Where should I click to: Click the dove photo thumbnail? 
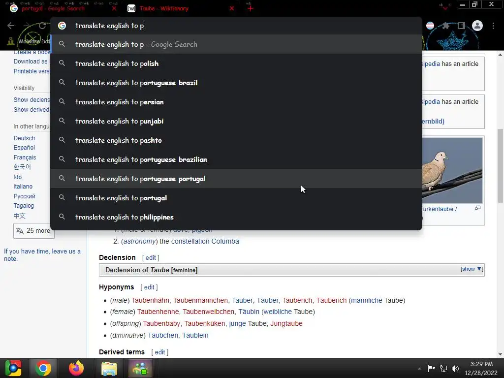[x=452, y=170]
